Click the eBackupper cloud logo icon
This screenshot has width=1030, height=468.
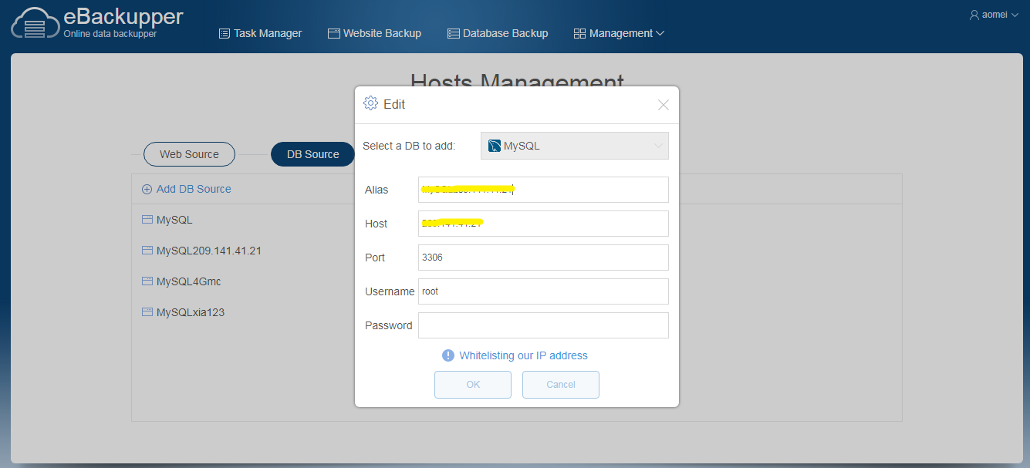tap(35, 23)
